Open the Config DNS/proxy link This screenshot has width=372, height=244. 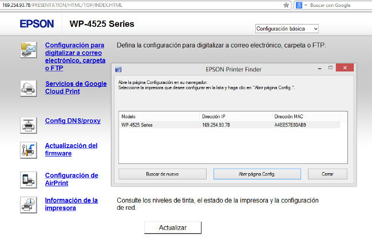click(x=73, y=121)
